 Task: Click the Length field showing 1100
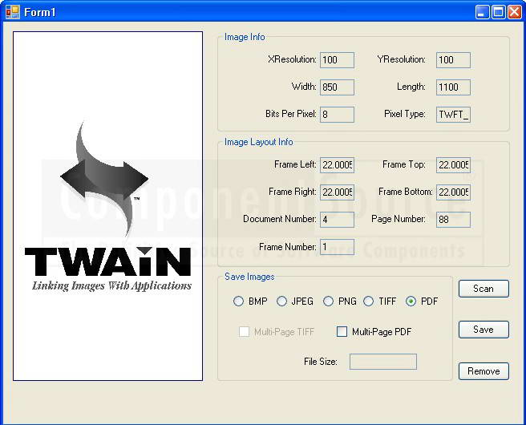coord(453,87)
